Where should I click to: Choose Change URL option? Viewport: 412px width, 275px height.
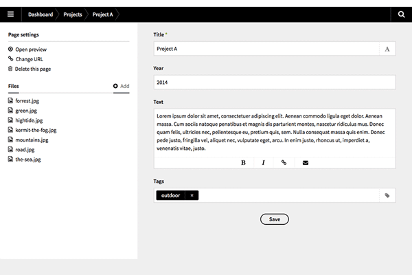pyautogui.click(x=29, y=59)
